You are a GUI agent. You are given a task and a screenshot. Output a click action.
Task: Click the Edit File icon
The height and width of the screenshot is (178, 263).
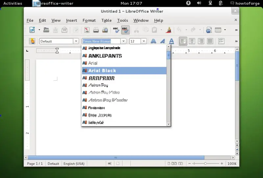click(x=76, y=30)
